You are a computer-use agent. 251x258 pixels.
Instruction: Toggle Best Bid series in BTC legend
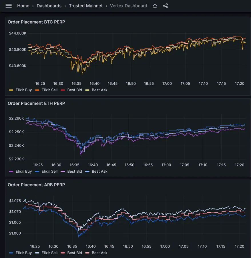75,90
